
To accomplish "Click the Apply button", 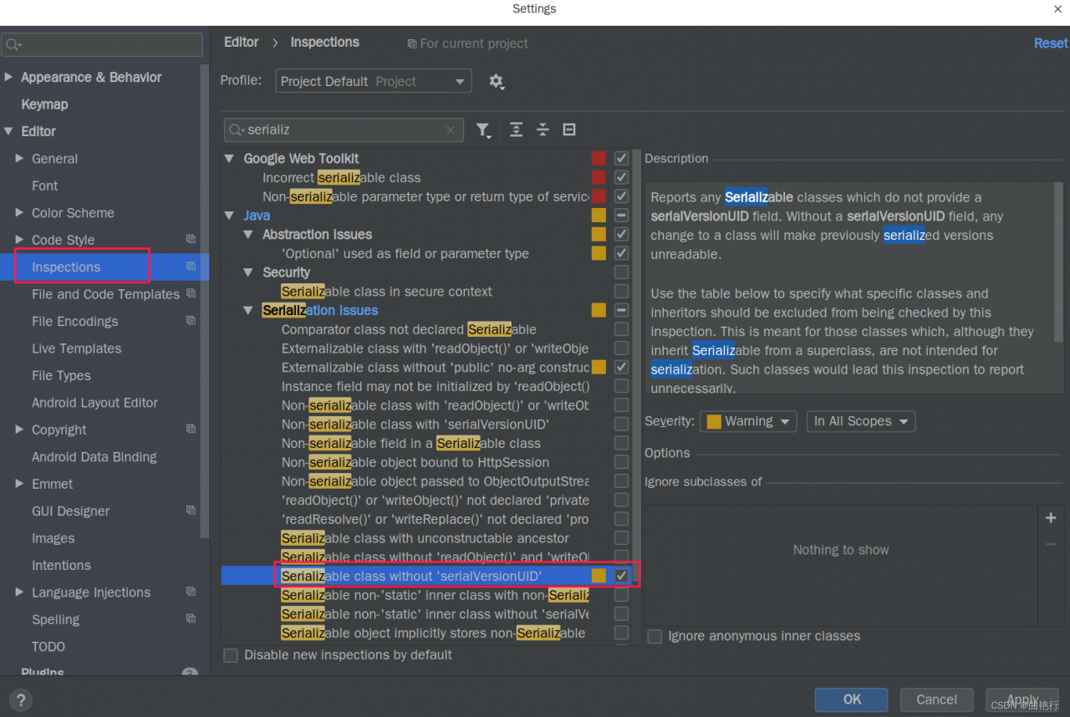I will [x=1022, y=699].
